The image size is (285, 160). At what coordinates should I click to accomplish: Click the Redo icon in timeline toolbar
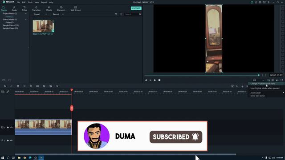[11, 86]
